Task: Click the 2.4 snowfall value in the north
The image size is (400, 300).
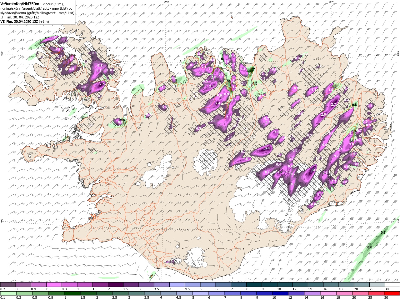Action: pos(218,103)
